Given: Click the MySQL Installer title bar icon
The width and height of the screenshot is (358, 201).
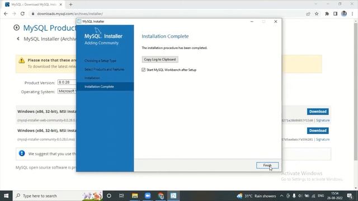Looking at the screenshot, I should [79, 21].
